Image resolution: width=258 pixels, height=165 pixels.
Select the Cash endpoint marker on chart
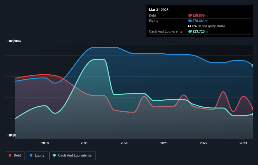(253, 114)
